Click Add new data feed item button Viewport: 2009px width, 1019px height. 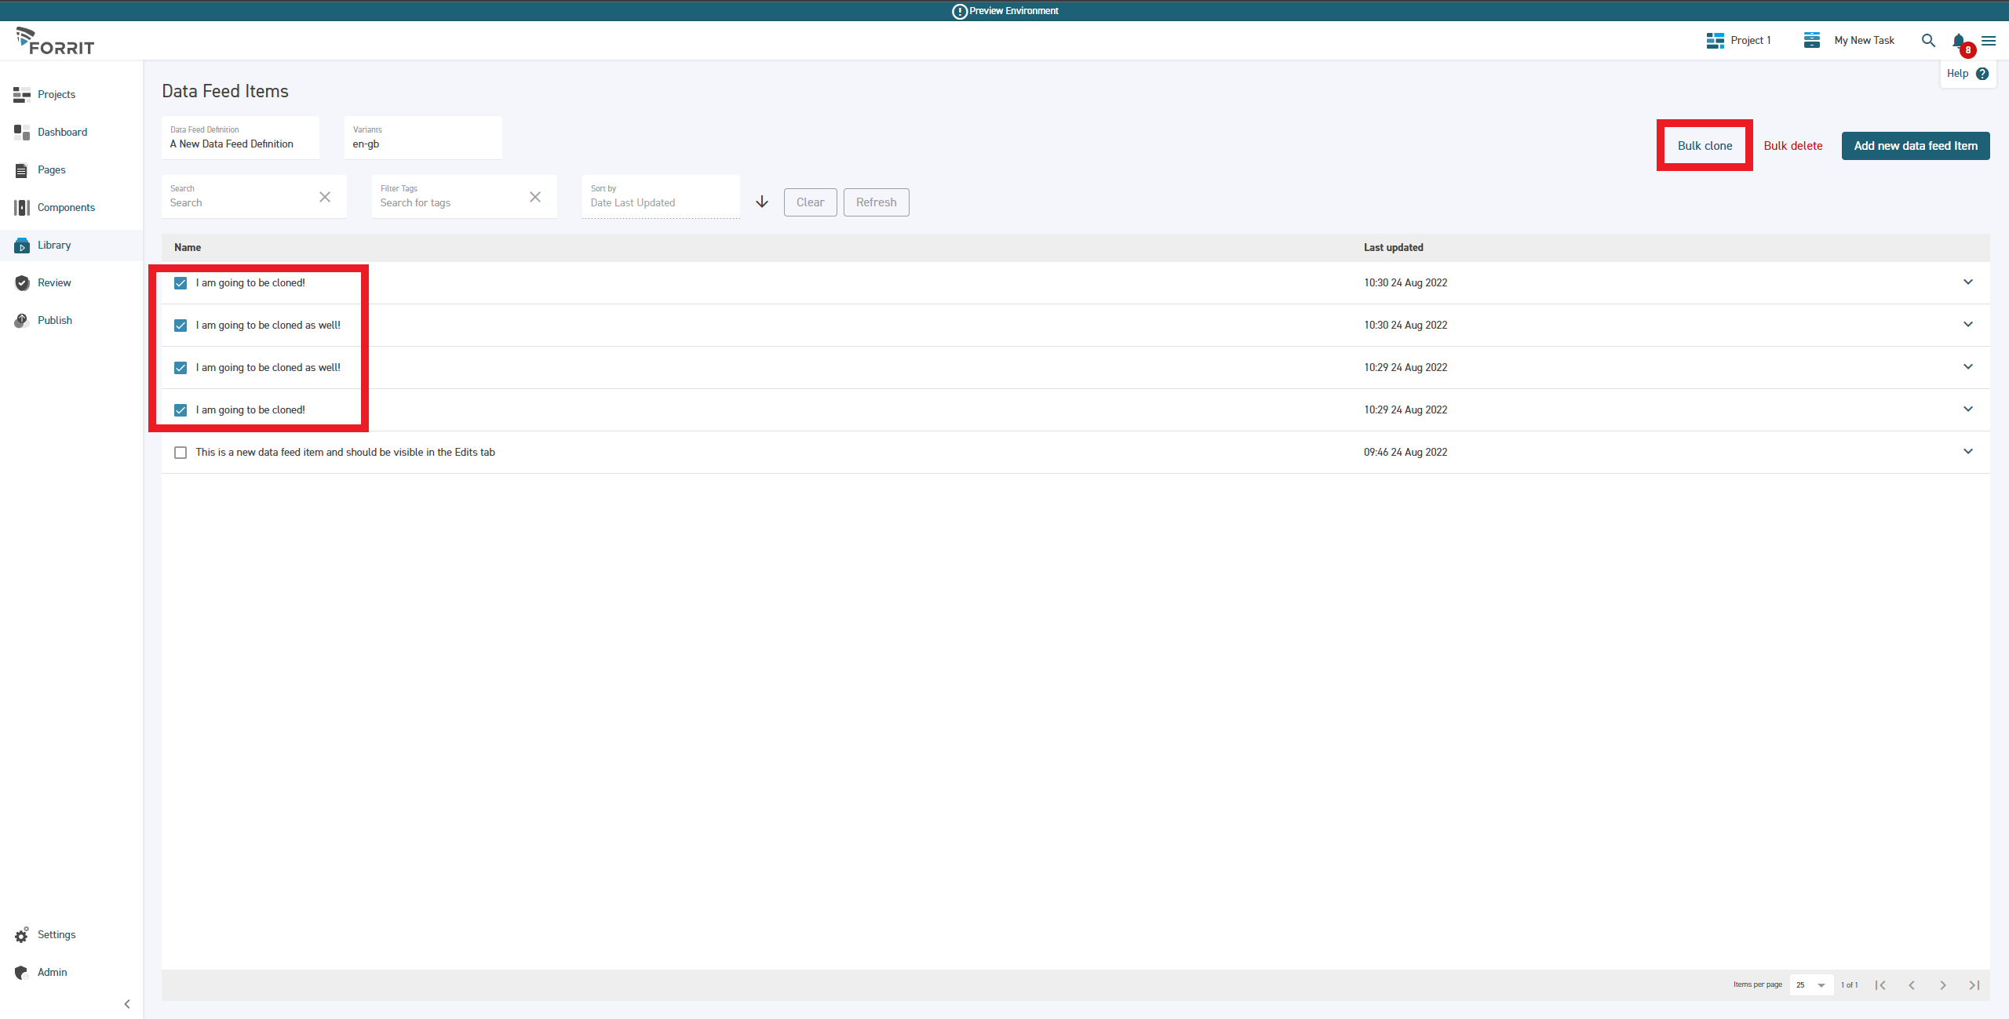click(x=1915, y=146)
